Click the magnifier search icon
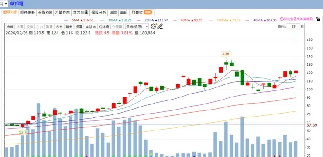This screenshot has width=323, height=157. click(x=2, y=3)
